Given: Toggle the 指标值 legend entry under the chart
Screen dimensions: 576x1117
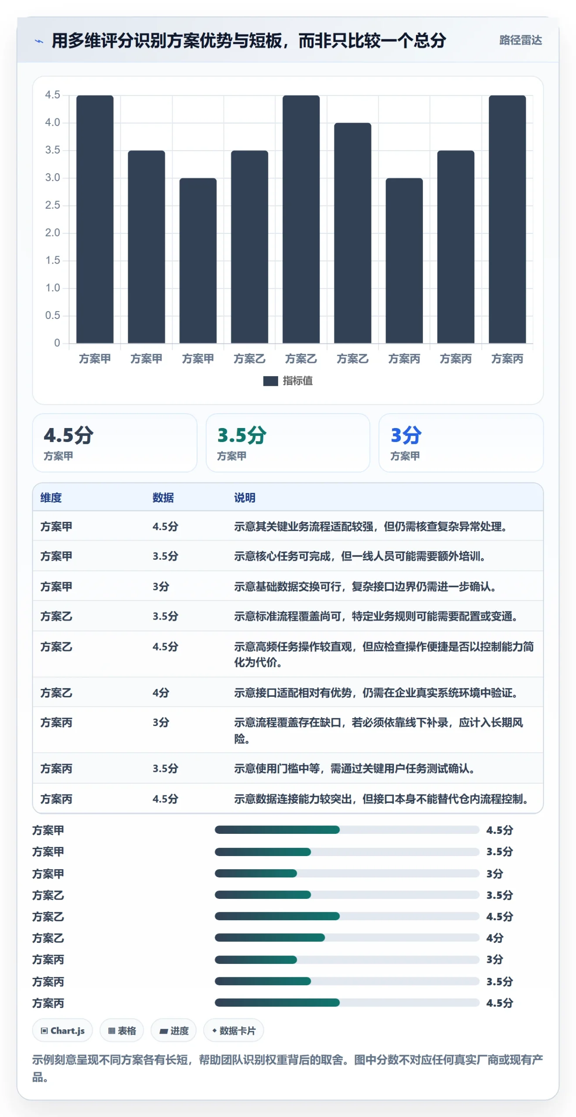Looking at the screenshot, I should (288, 381).
